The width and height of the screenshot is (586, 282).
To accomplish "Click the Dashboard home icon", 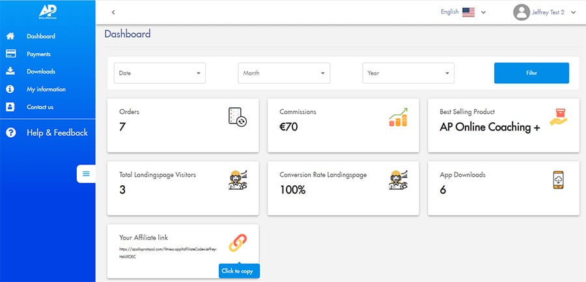I will click(x=10, y=36).
